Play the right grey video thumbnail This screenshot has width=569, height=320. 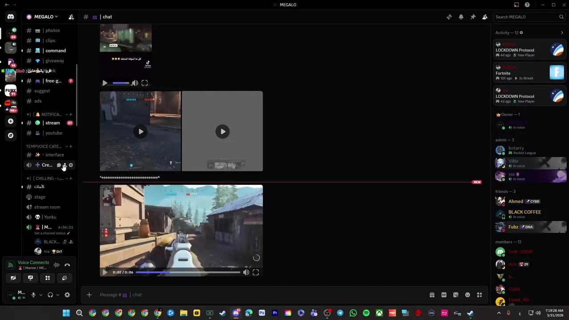tap(222, 132)
